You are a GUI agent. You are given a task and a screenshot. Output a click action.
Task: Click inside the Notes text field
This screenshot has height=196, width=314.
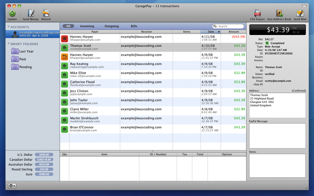[277, 165]
